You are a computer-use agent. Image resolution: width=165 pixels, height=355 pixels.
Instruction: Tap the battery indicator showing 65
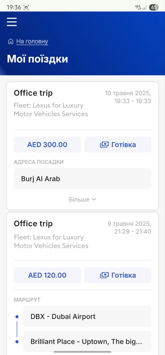pos(154,7)
